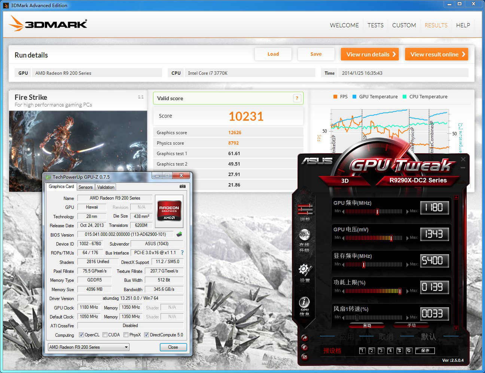Decrease GPU voltage with the Min arrow
Screen dimensions: 485x373
tap(344, 238)
